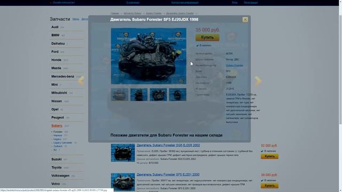
Task: Select R2 under Subaru
Action: [x=55, y=150]
